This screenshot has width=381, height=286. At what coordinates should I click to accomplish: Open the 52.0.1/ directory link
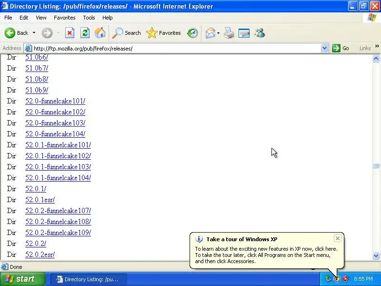[x=36, y=188]
